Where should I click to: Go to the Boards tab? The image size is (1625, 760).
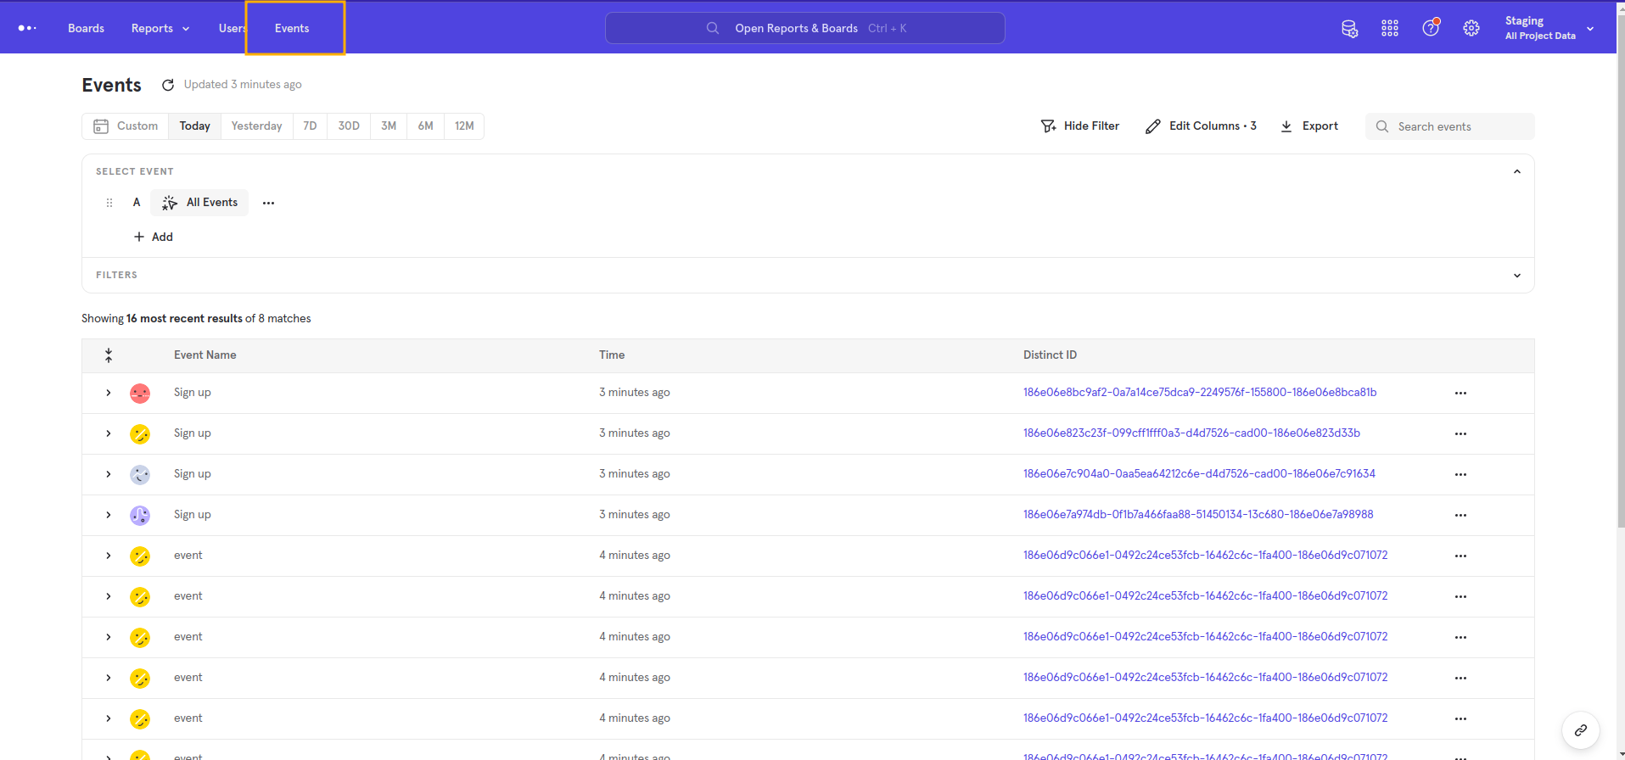click(86, 29)
